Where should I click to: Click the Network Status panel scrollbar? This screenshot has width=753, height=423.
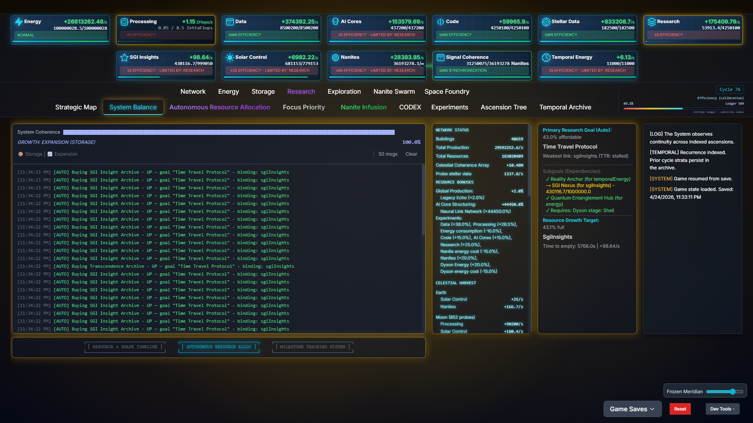point(529,161)
